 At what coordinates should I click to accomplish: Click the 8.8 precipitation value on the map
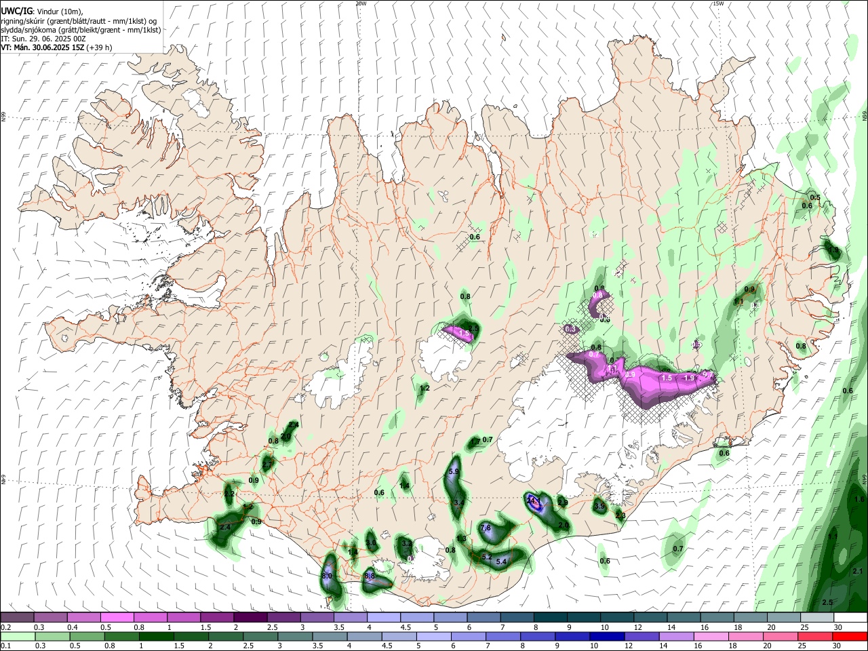(x=370, y=576)
